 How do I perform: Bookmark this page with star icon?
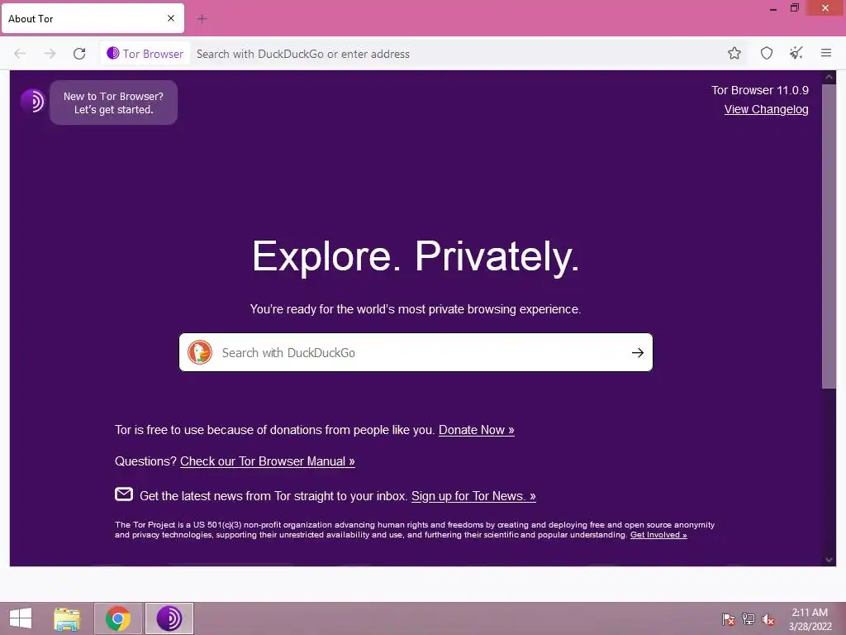(734, 53)
